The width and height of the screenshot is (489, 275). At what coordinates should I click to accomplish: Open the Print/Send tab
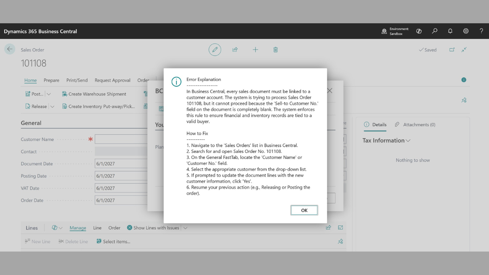[77, 80]
